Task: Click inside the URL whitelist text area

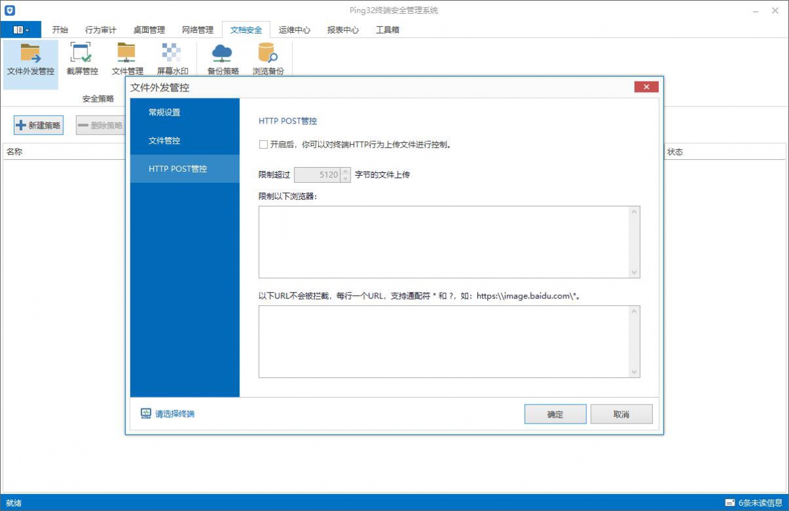Action: pyautogui.click(x=447, y=341)
